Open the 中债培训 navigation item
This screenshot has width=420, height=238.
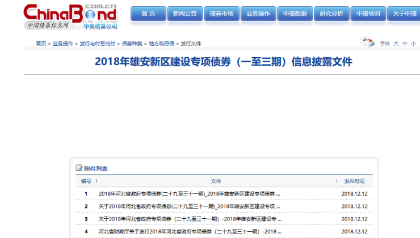click(368, 14)
